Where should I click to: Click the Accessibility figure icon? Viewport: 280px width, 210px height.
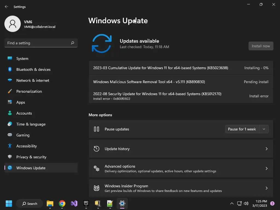[x=10, y=146]
